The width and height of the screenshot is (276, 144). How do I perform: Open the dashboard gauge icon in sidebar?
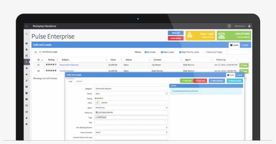click(27, 43)
